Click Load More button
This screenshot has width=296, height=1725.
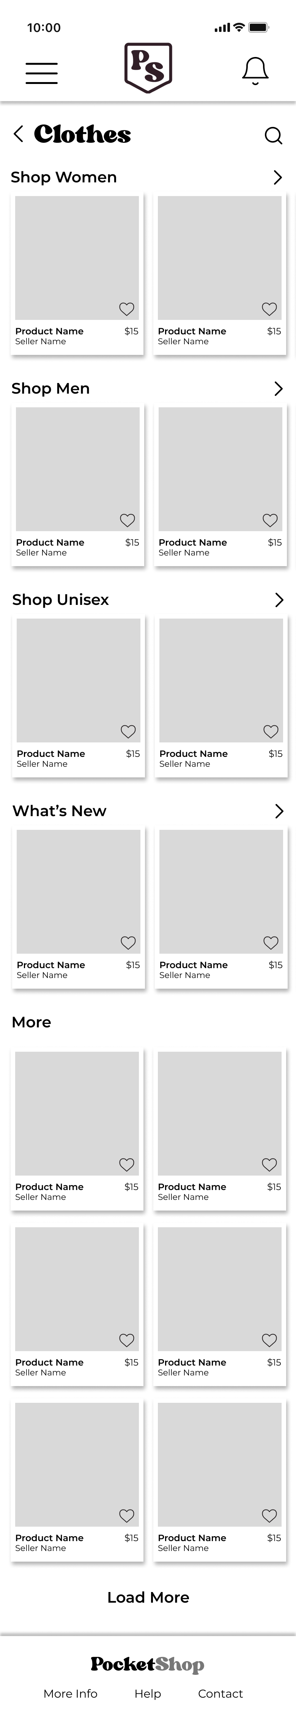click(x=148, y=1597)
